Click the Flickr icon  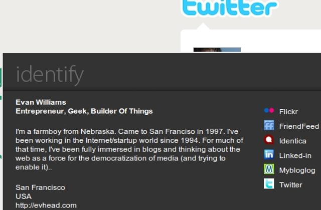pyautogui.click(x=269, y=111)
